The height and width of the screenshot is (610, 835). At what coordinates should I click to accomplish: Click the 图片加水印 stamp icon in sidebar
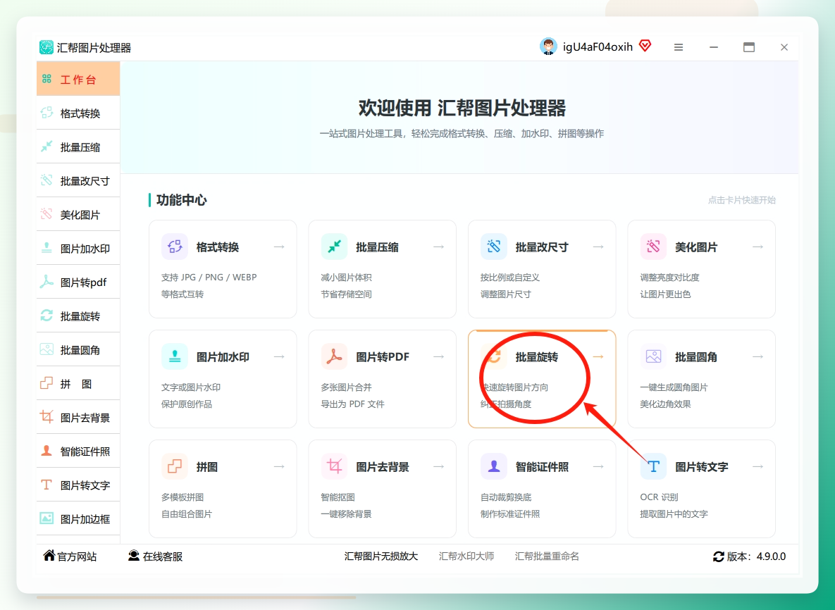47,248
